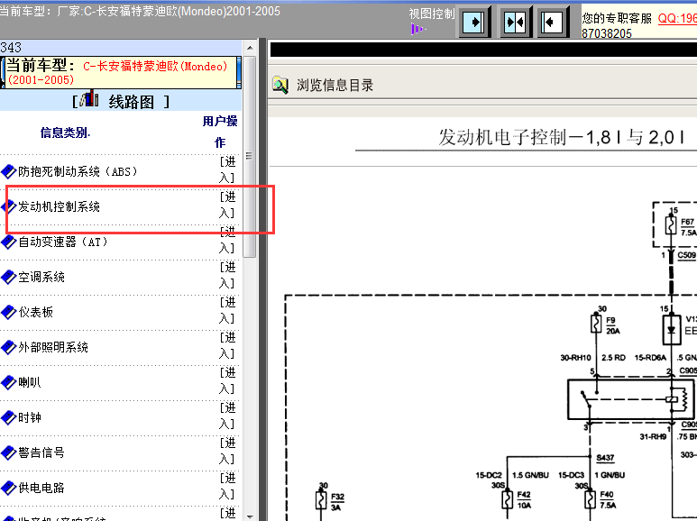Image resolution: width=697 pixels, height=521 pixels.
Task: Select the 警告信号 entry text
Action: coord(41,452)
